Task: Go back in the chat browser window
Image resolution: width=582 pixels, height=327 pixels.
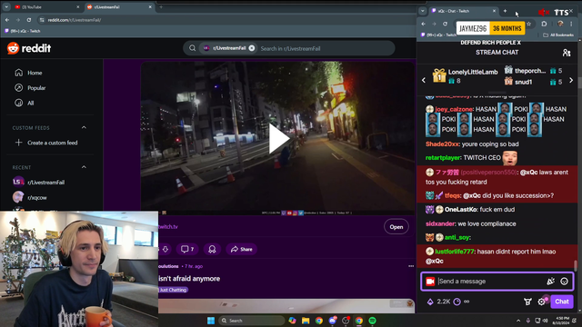Action: click(x=424, y=25)
